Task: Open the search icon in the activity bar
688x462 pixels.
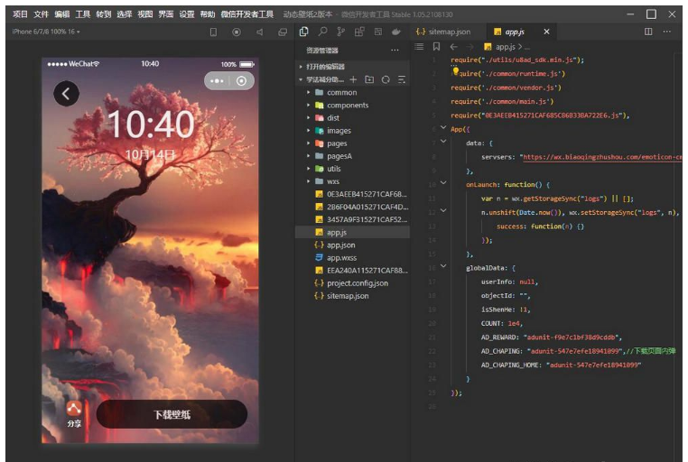Action: coord(322,32)
